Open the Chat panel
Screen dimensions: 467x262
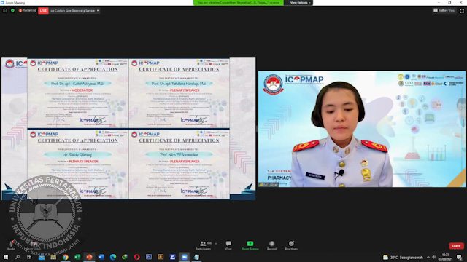[228, 246]
